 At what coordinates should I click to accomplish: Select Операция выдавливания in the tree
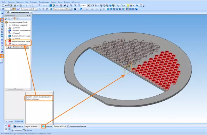click(x=19, y=31)
